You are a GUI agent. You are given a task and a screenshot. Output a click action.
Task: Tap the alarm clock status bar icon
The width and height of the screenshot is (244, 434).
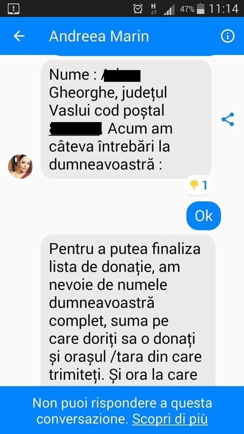[x=138, y=9]
